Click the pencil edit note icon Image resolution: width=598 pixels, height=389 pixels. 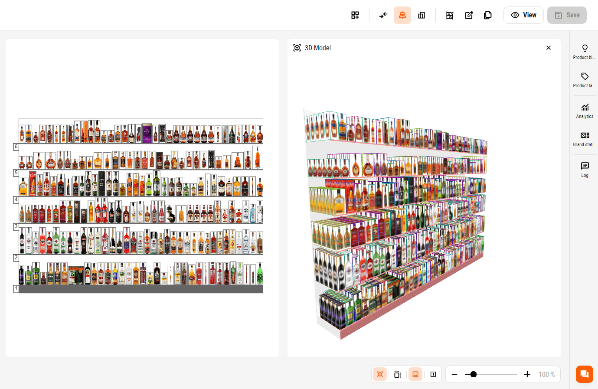click(469, 15)
